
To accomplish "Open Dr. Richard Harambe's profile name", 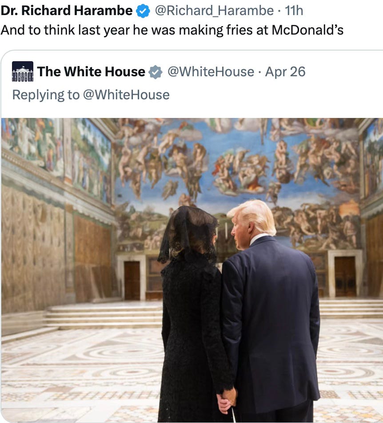I will (x=67, y=11).
